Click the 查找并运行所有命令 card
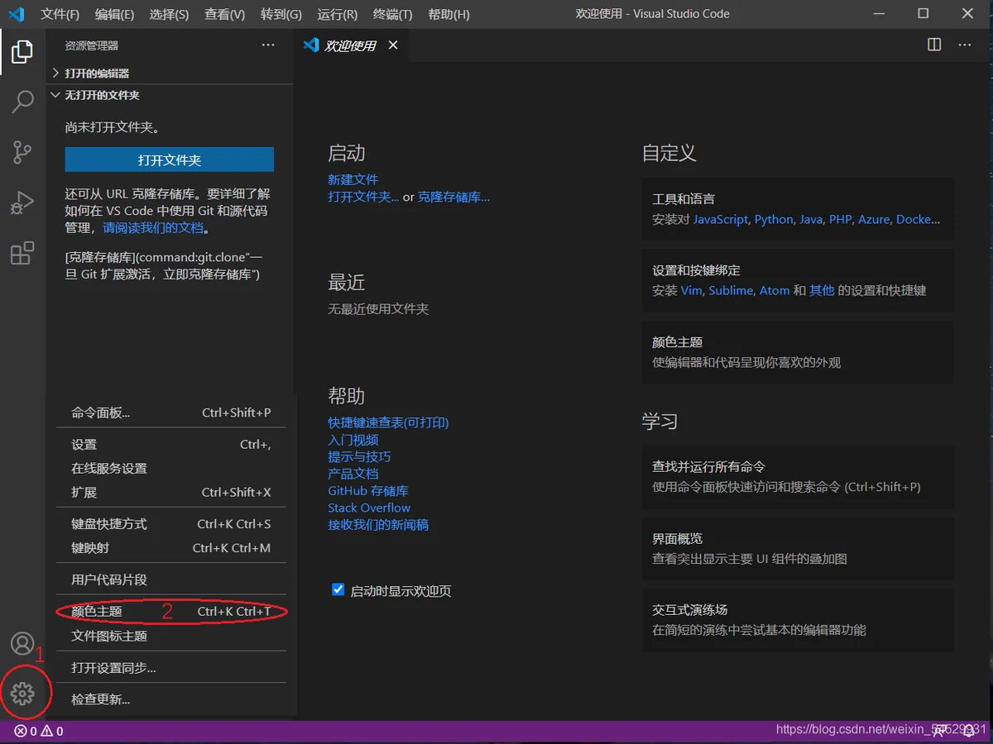 (798, 477)
